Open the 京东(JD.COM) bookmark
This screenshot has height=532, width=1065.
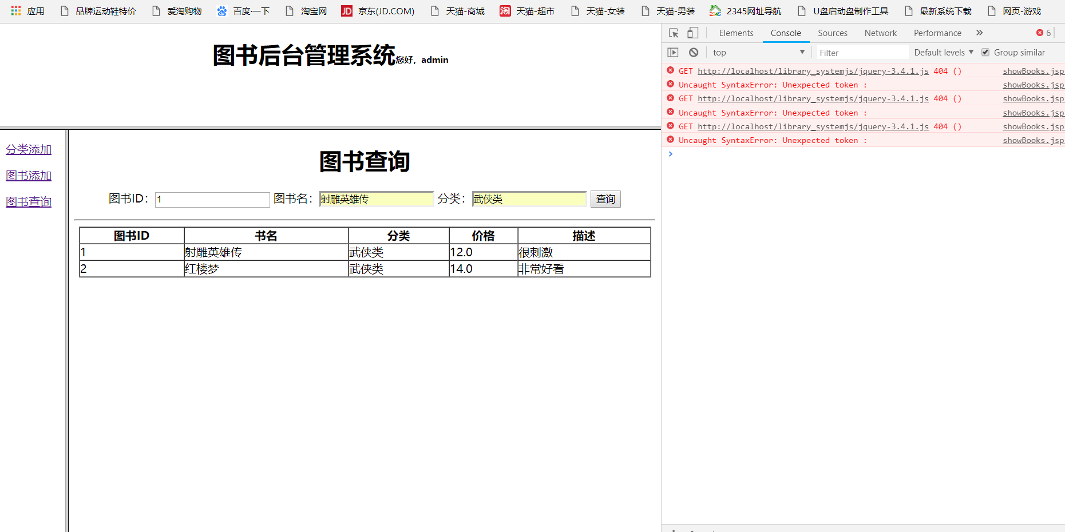click(x=378, y=11)
